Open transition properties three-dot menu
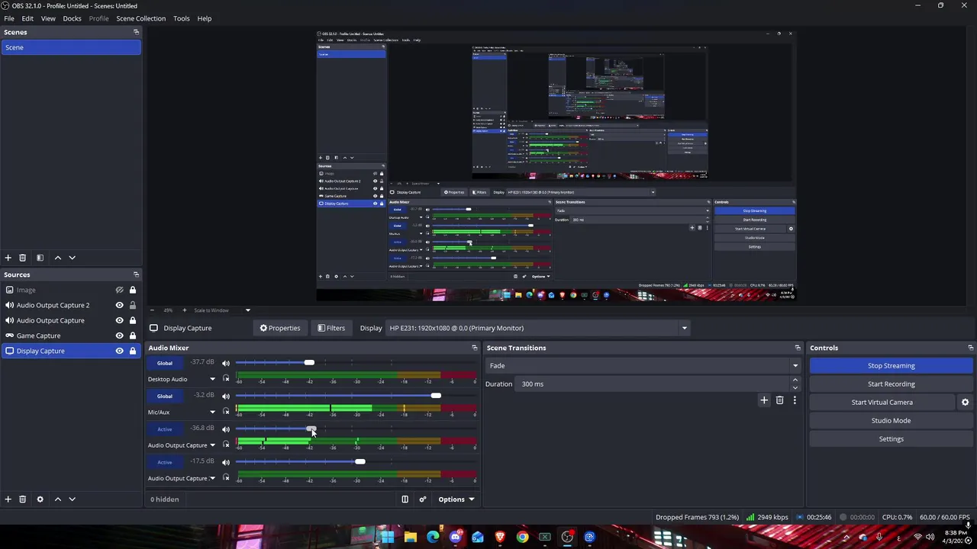977x549 pixels. point(795,400)
